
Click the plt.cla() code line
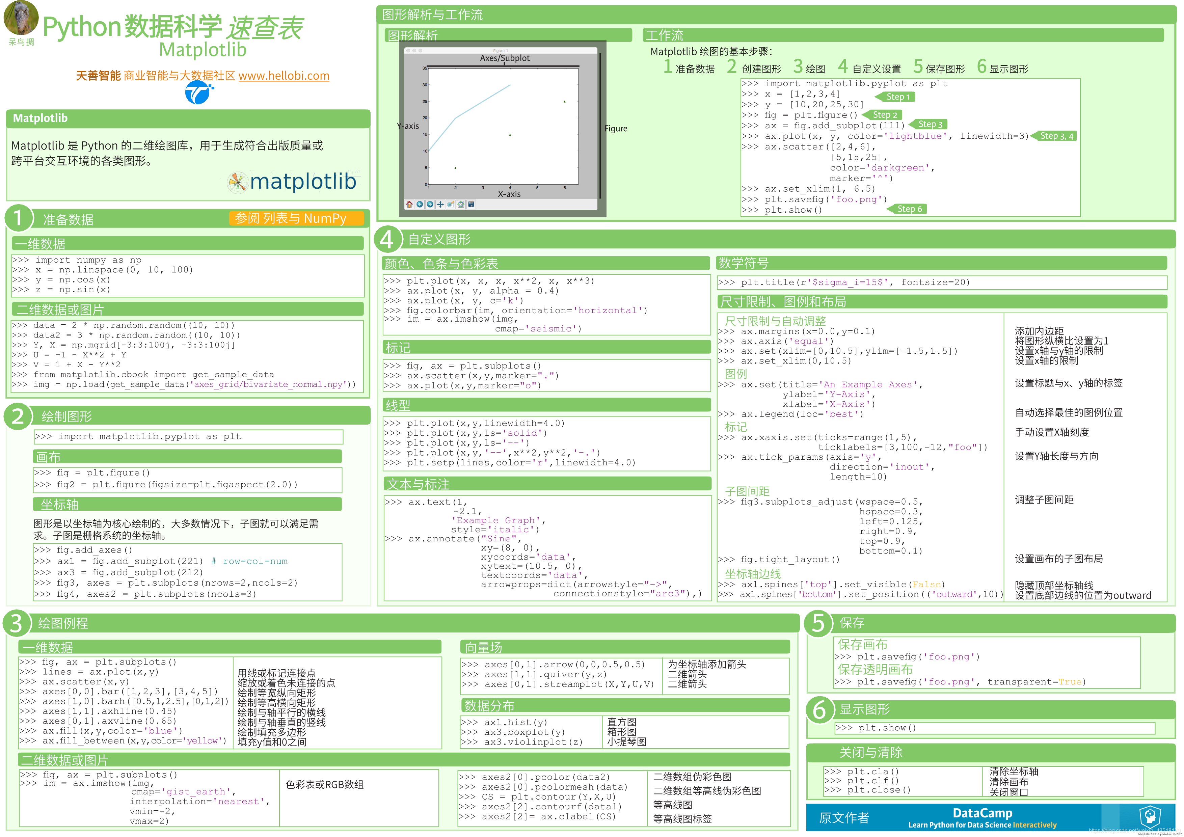pos(862,772)
